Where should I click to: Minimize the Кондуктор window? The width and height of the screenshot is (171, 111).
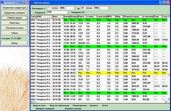click(20, 2)
